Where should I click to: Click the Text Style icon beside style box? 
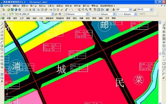coord(113,9)
